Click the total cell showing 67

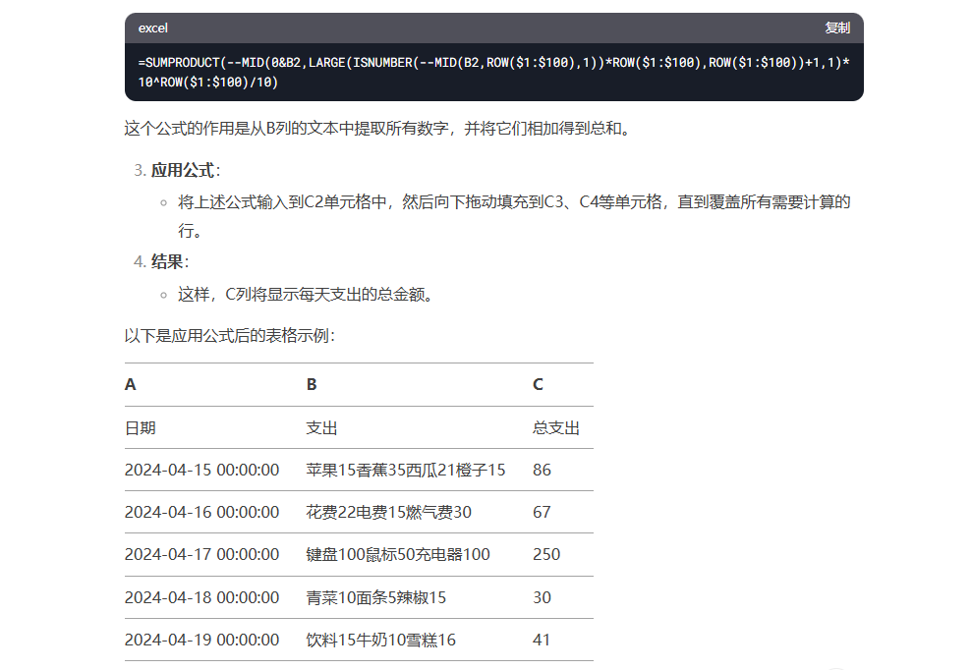click(542, 512)
